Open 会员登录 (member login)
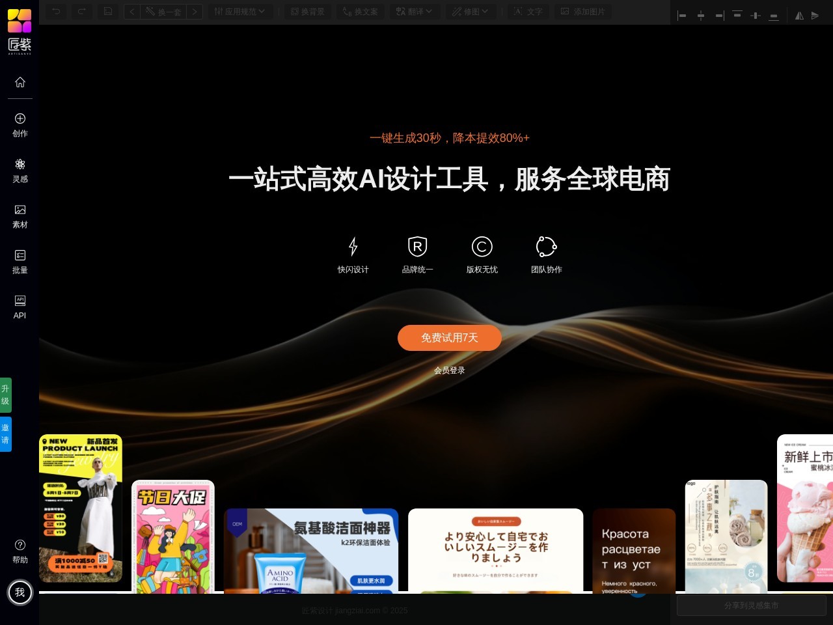Image resolution: width=833 pixels, height=625 pixels. tap(450, 370)
